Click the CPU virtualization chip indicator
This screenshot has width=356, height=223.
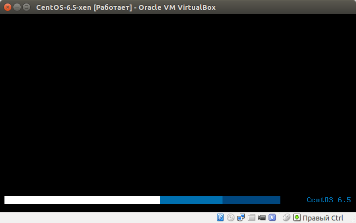tap(272, 218)
